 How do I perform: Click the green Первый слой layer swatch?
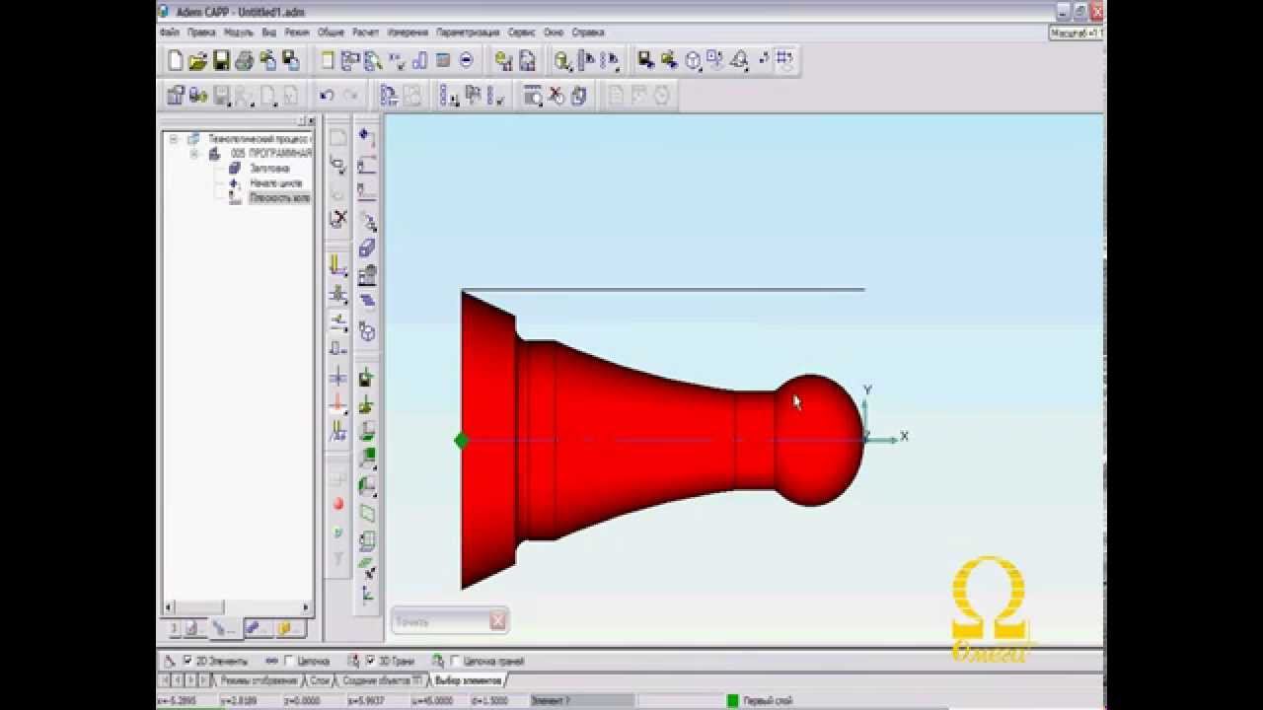pos(732,701)
